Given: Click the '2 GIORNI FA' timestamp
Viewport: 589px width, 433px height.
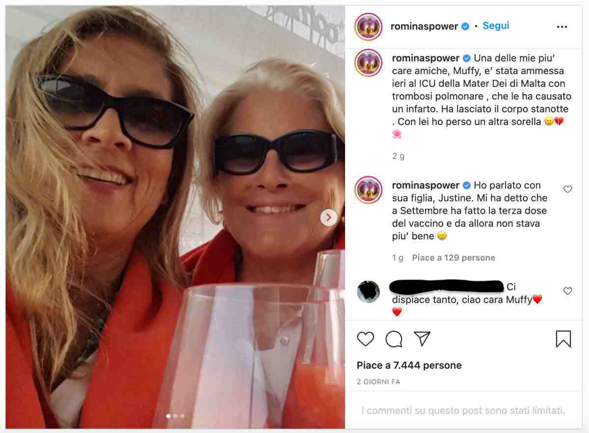Looking at the screenshot, I should (378, 382).
